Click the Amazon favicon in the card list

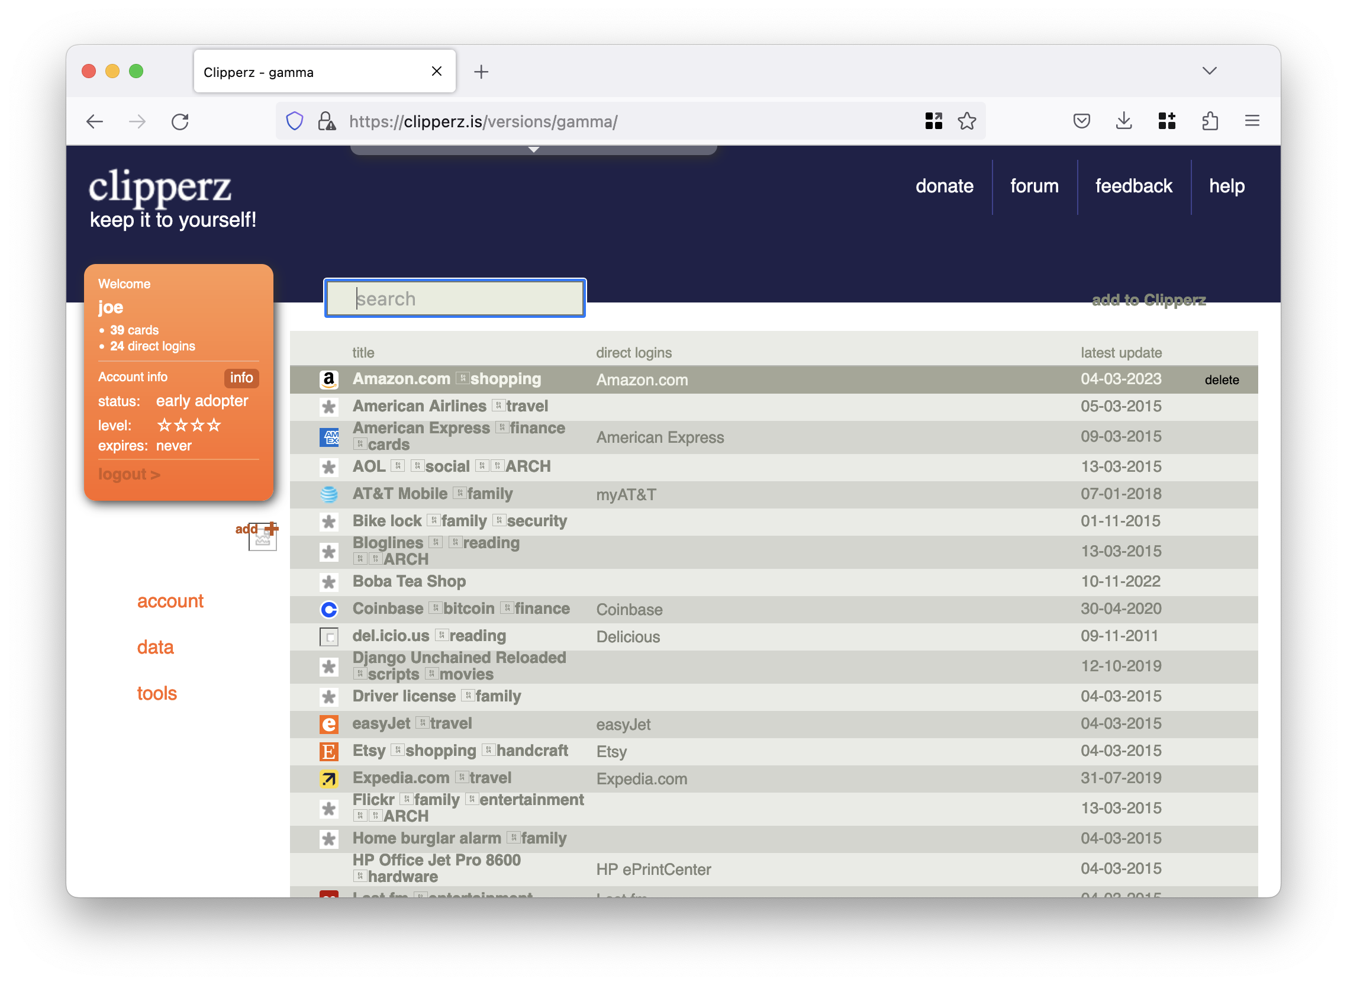[329, 379]
